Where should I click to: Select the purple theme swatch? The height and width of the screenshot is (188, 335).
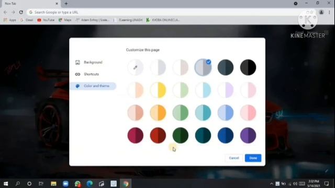[x=248, y=135]
